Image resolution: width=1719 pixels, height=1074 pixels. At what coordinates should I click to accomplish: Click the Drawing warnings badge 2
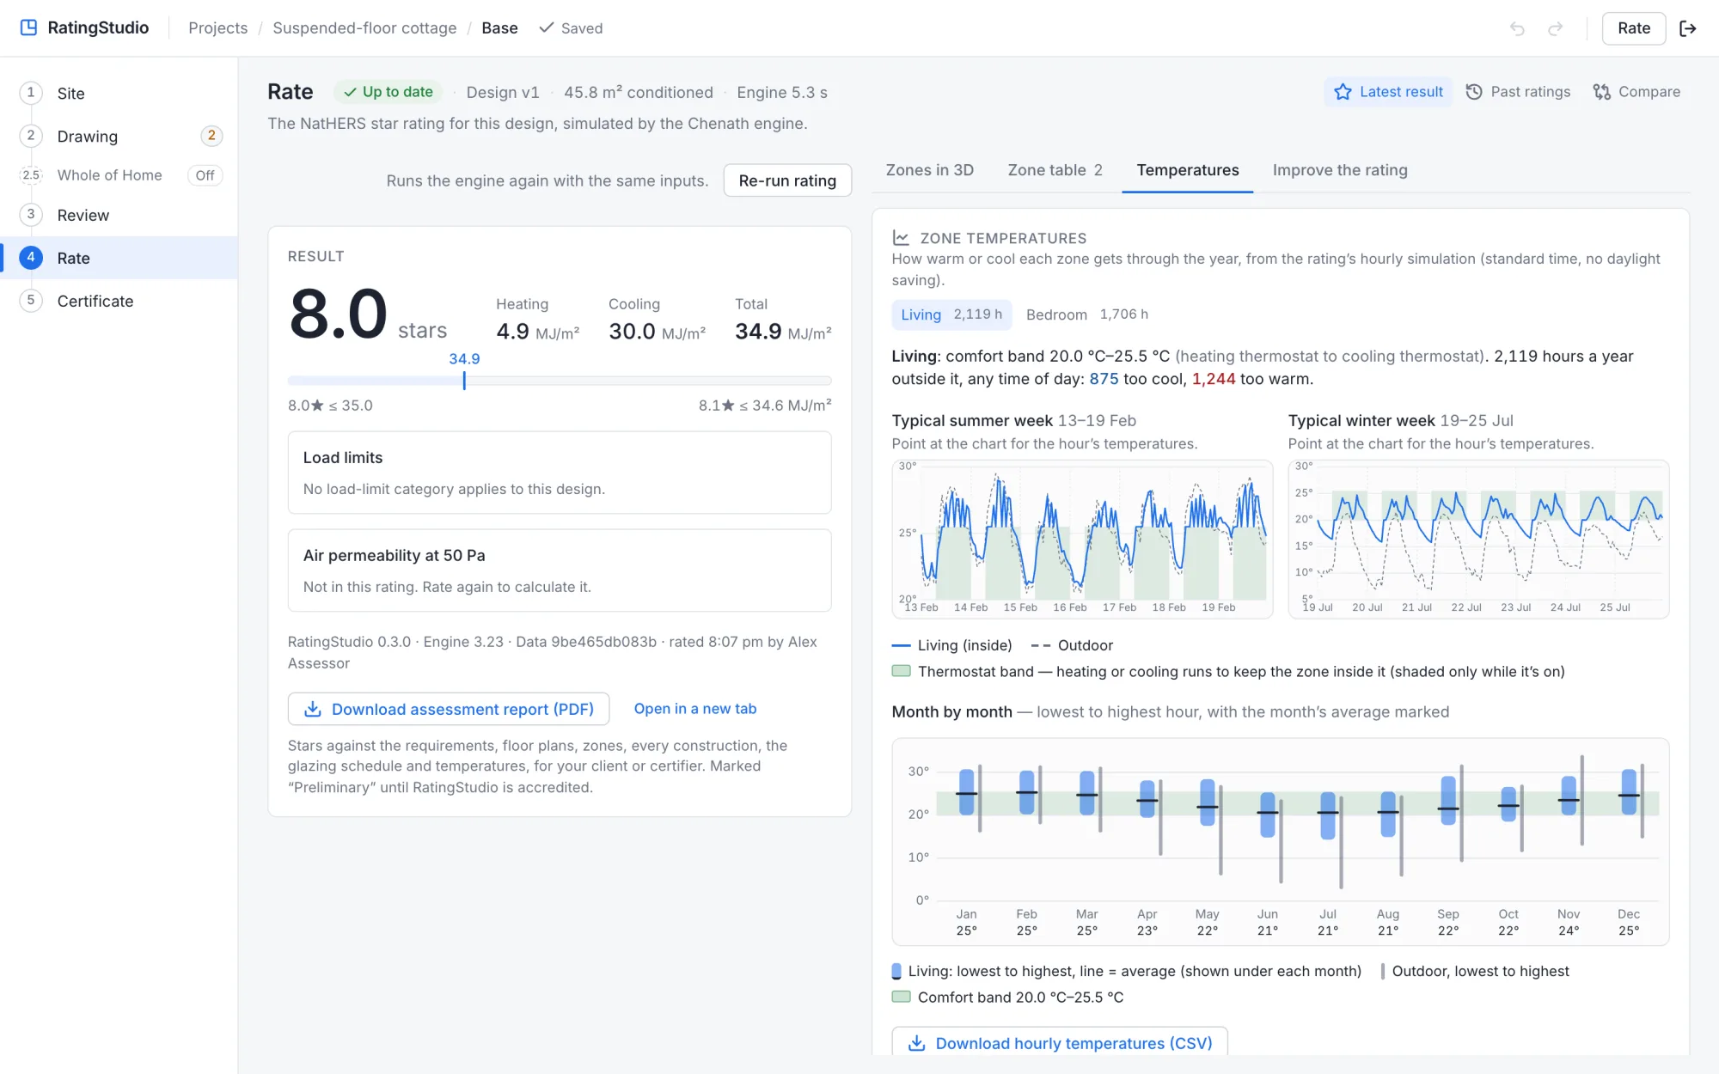(x=211, y=136)
